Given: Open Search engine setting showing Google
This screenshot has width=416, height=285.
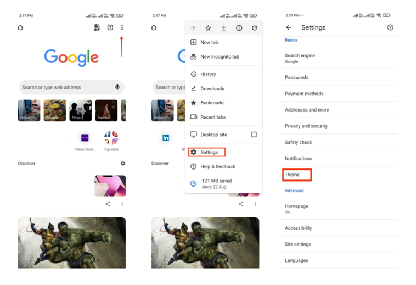Looking at the screenshot, I should point(339,58).
